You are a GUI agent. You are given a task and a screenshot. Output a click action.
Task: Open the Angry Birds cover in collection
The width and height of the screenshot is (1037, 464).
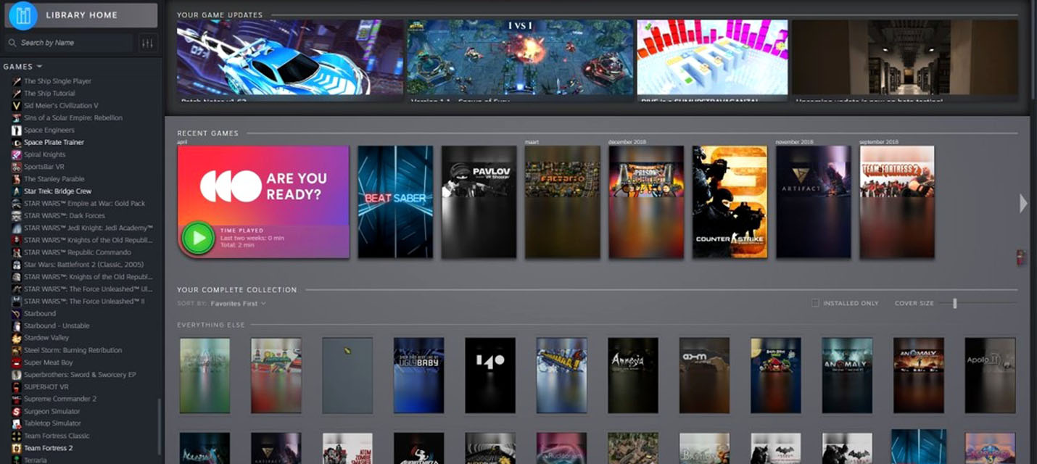click(x=776, y=376)
